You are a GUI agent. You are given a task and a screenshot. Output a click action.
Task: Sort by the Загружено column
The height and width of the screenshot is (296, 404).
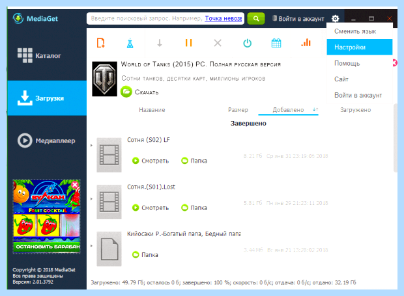coord(356,110)
